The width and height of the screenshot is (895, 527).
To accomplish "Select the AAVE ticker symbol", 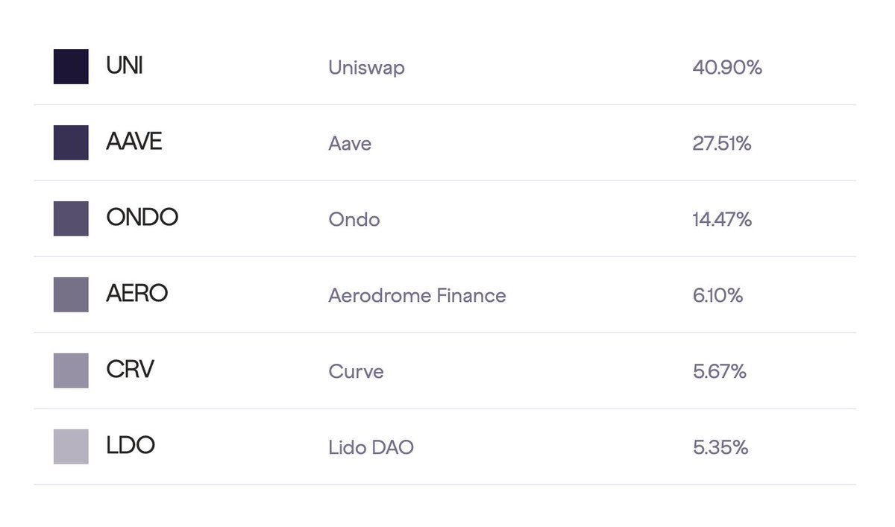I will click(134, 142).
